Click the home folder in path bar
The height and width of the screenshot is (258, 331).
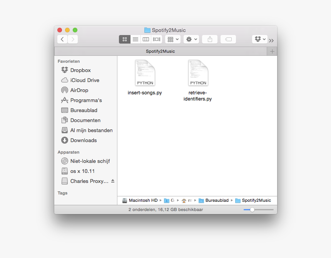click(x=187, y=200)
